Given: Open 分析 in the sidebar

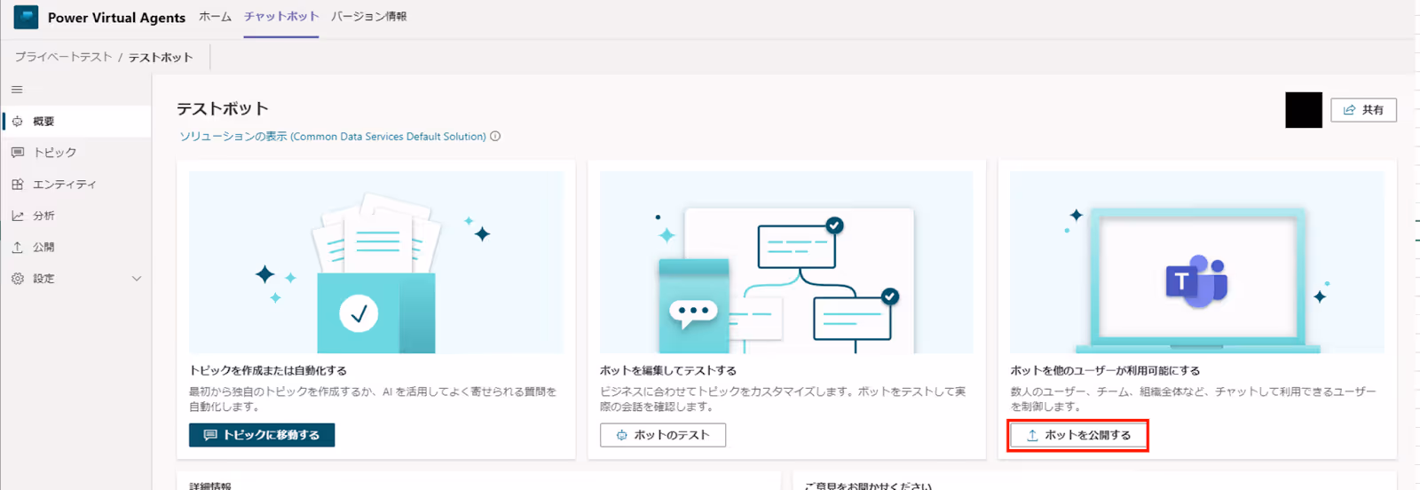Looking at the screenshot, I should (76, 216).
